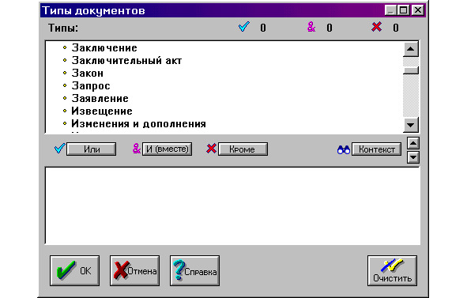Open context search with Контекст button
Viewport: 467px width, 298px height.
click(376, 149)
